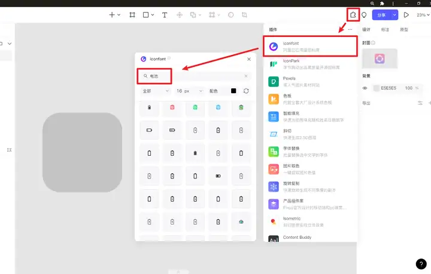The height and width of the screenshot is (274, 431).
Task: Open the 23% zoom level dropdown
Action: point(423,15)
